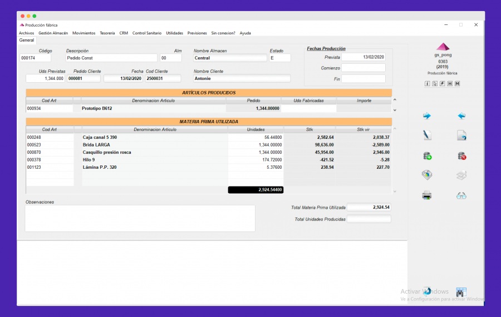
Task: Click the Pedido Cliente field 000081
Action: [x=83, y=78]
